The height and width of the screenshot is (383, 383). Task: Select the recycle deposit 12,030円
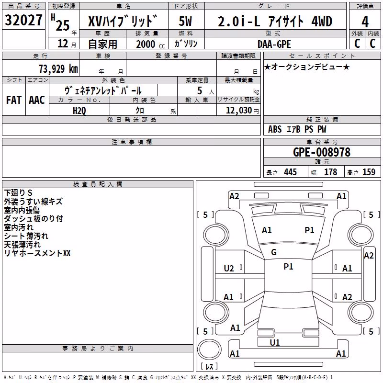tap(242, 111)
